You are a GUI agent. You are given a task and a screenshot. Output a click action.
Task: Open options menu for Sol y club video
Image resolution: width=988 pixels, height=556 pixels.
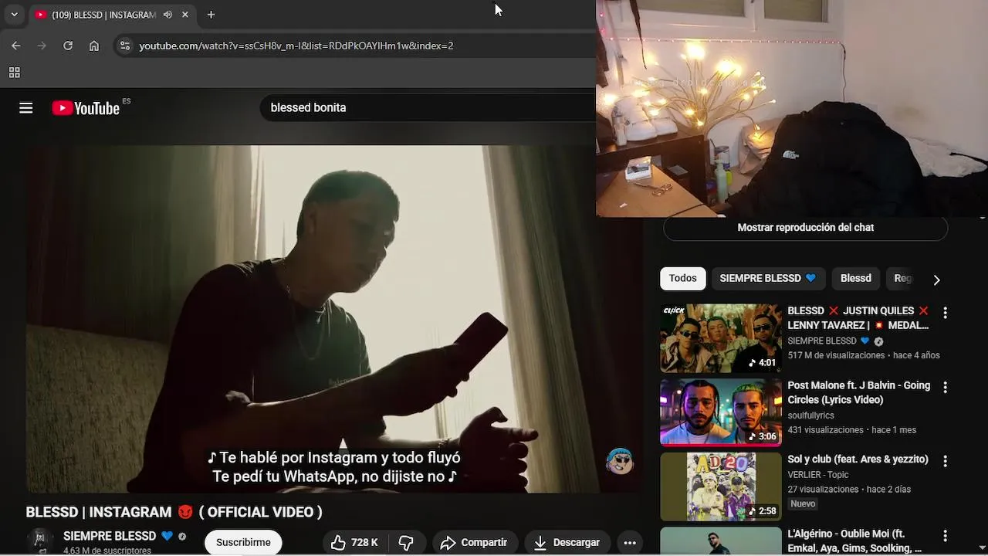click(x=945, y=461)
